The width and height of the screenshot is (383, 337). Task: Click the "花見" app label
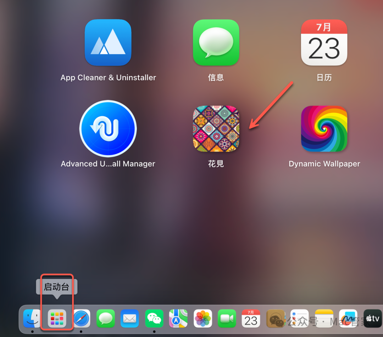point(216,164)
